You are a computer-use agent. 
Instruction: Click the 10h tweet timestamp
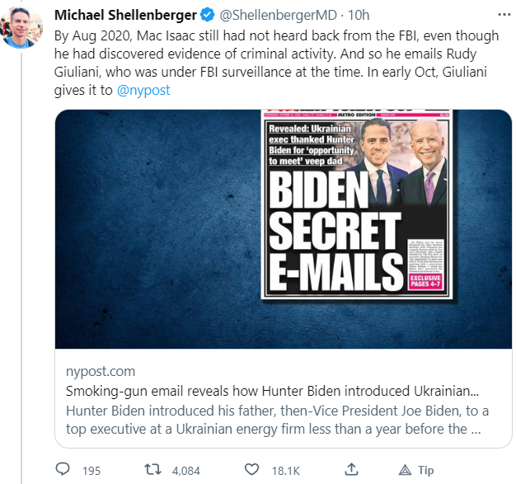358,16
